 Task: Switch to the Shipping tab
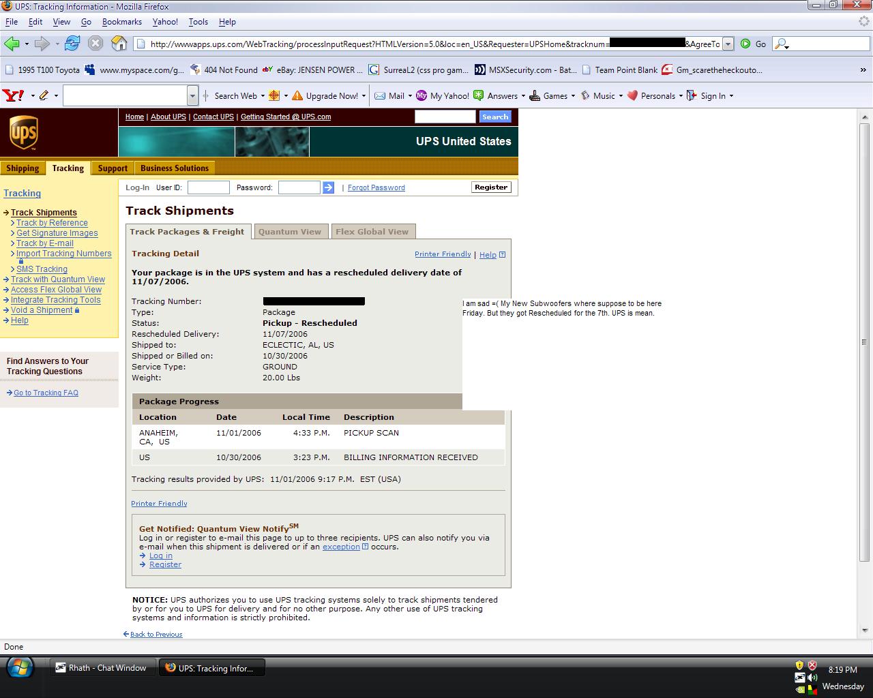pos(23,168)
